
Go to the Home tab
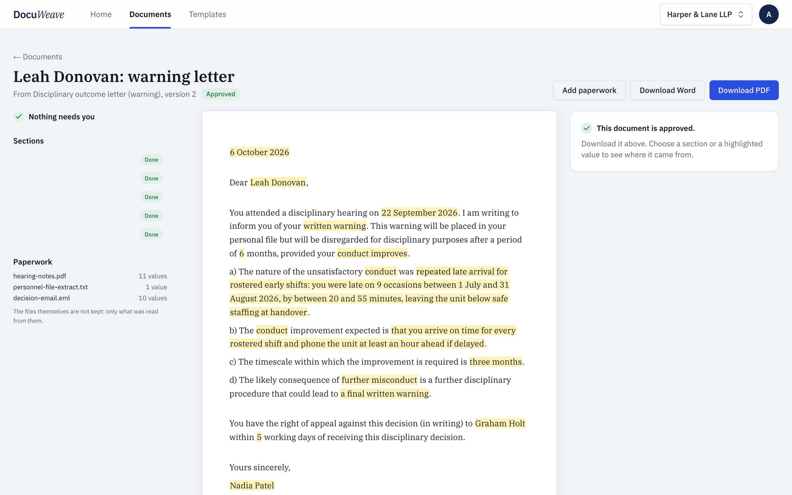101,15
